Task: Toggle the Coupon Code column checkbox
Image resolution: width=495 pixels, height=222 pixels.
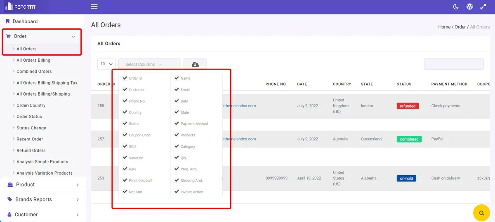Action: (x=125, y=135)
